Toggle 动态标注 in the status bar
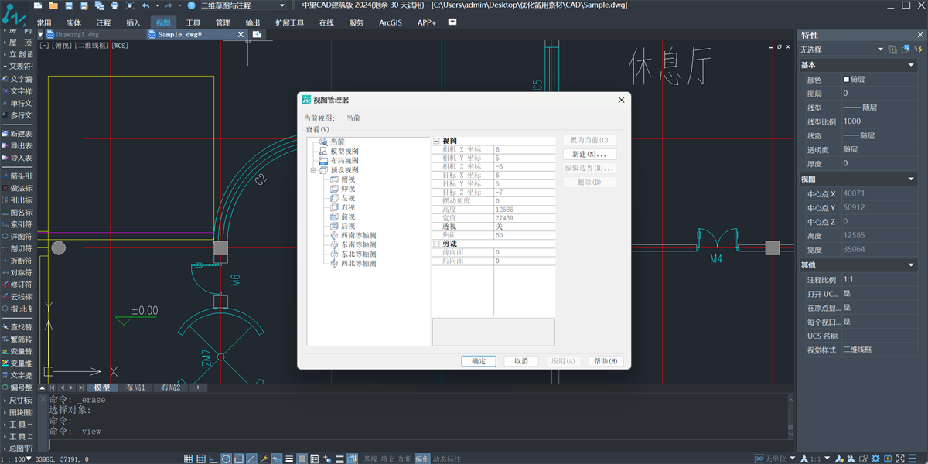The image size is (928, 464). [445, 459]
